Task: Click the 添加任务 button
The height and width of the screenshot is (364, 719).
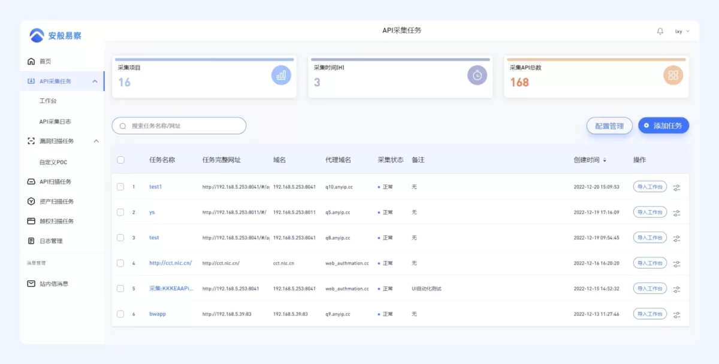Action: (664, 126)
